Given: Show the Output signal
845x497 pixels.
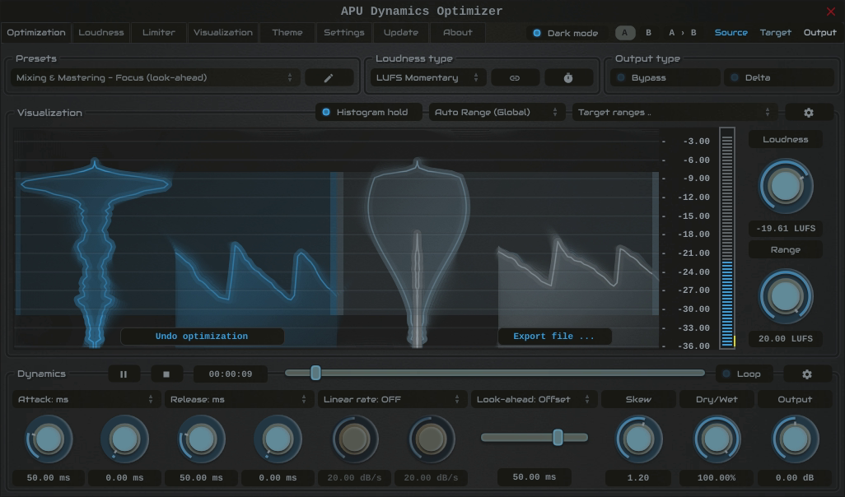Looking at the screenshot, I should pos(819,33).
